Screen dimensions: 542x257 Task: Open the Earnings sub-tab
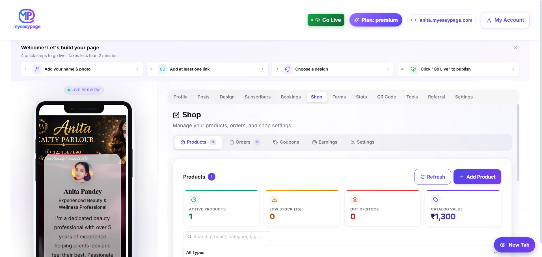325,142
